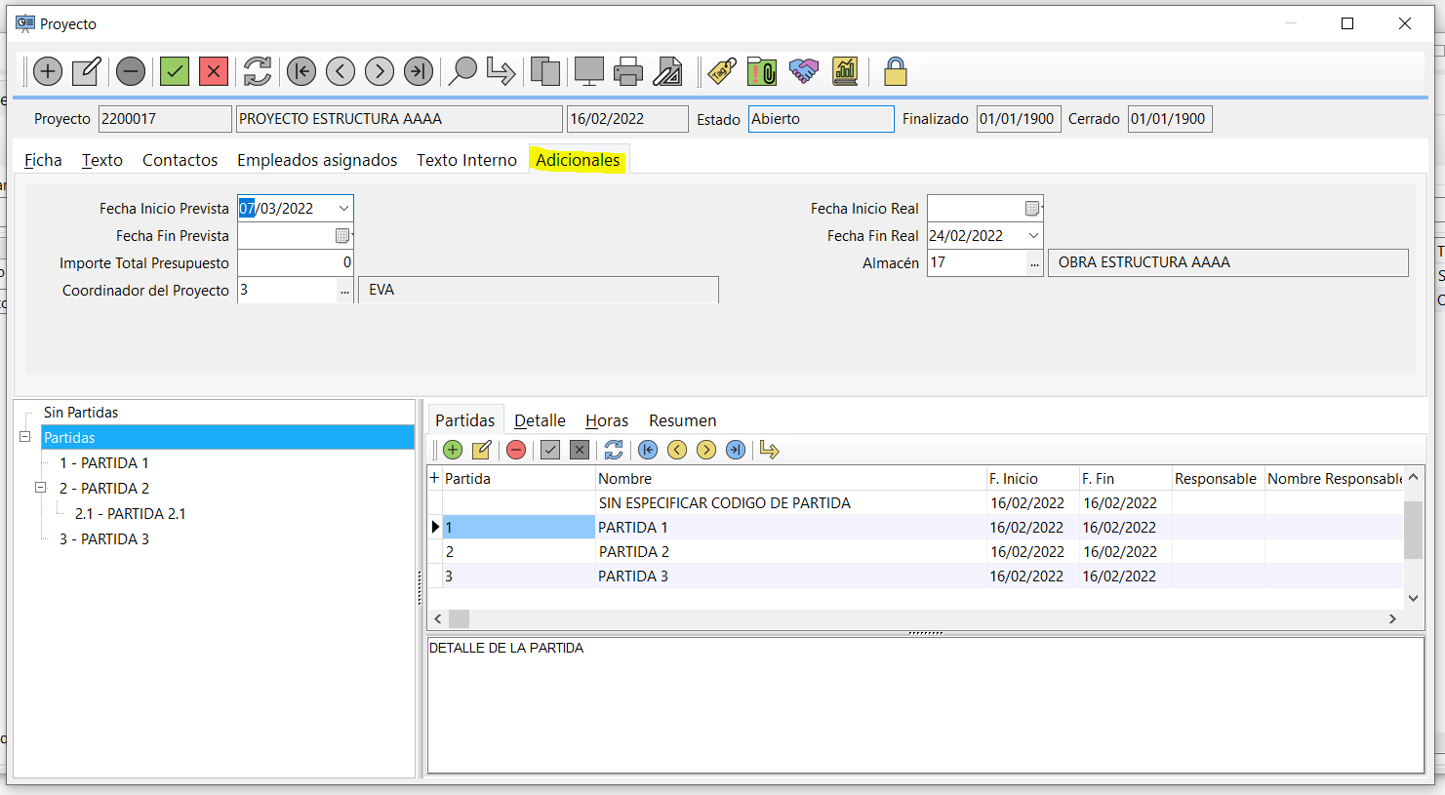Jump to first partida row
Image resolution: width=1445 pixels, height=795 pixels.
pos(648,450)
